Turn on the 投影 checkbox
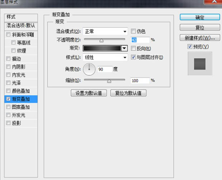Image resolution: width=222 pixels, height=180 pixels. coord(8,123)
